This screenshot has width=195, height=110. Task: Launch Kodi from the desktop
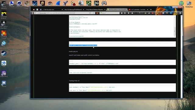pyautogui.click(x=4, y=44)
